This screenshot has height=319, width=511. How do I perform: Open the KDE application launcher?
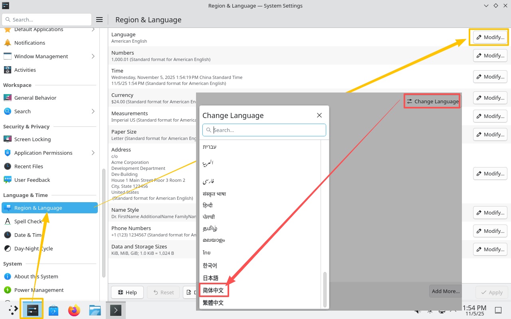click(x=13, y=310)
